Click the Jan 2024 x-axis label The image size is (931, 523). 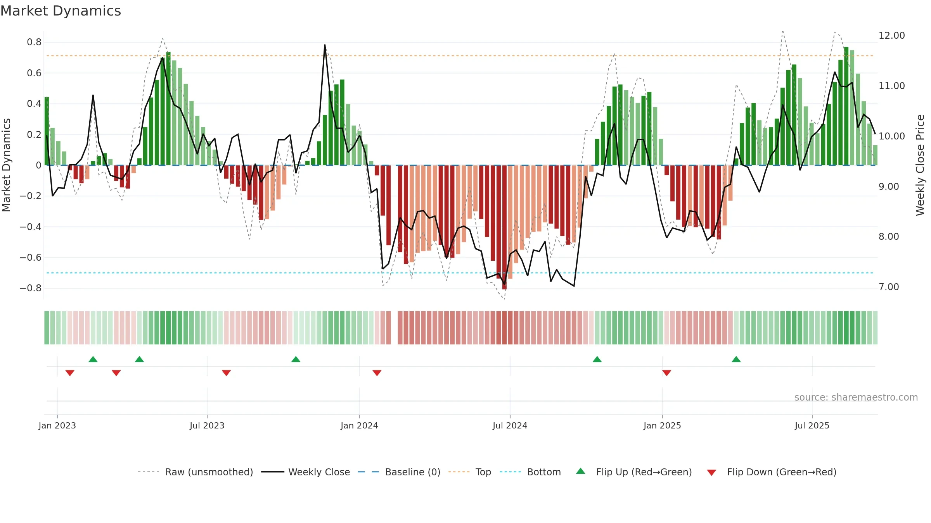point(360,425)
